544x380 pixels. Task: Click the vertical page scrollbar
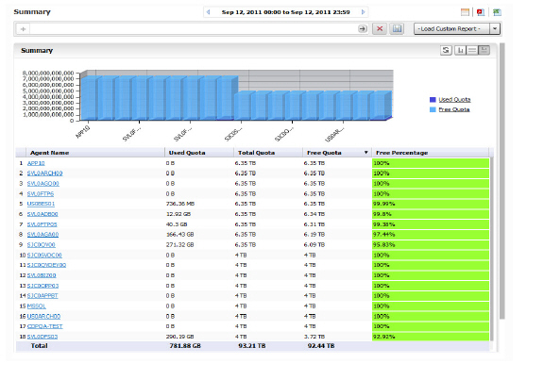tap(502, 181)
